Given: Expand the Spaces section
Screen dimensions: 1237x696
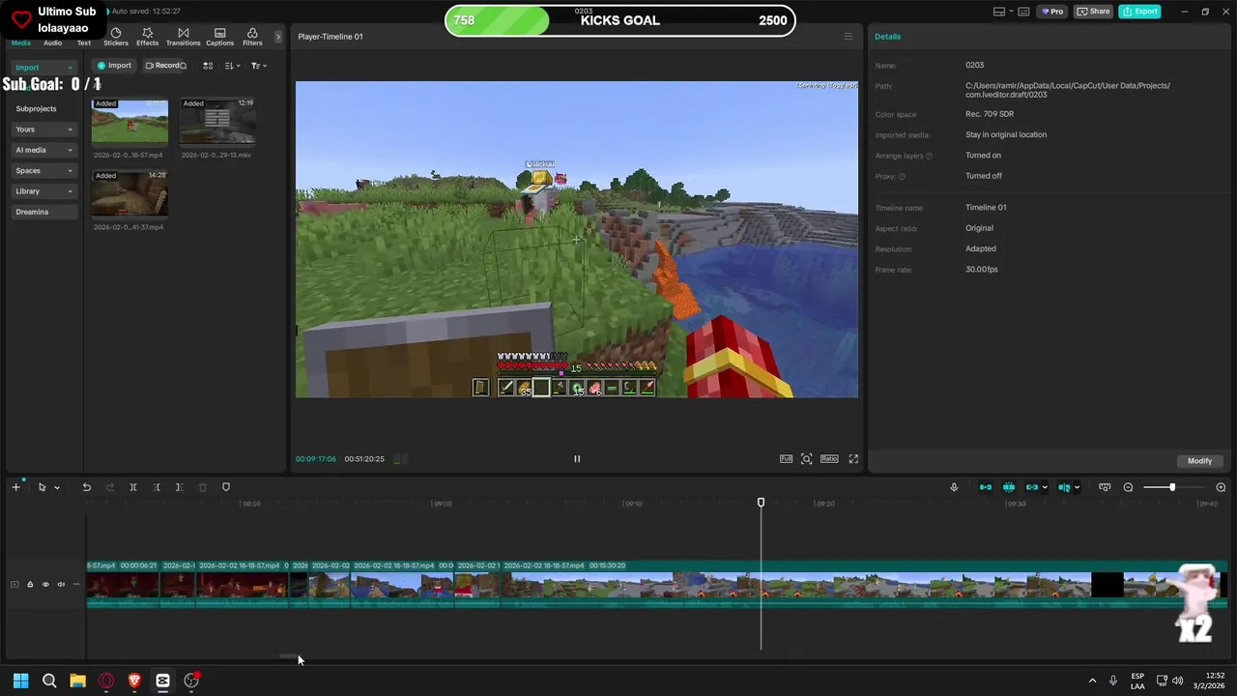Looking at the screenshot, I should pyautogui.click(x=44, y=170).
